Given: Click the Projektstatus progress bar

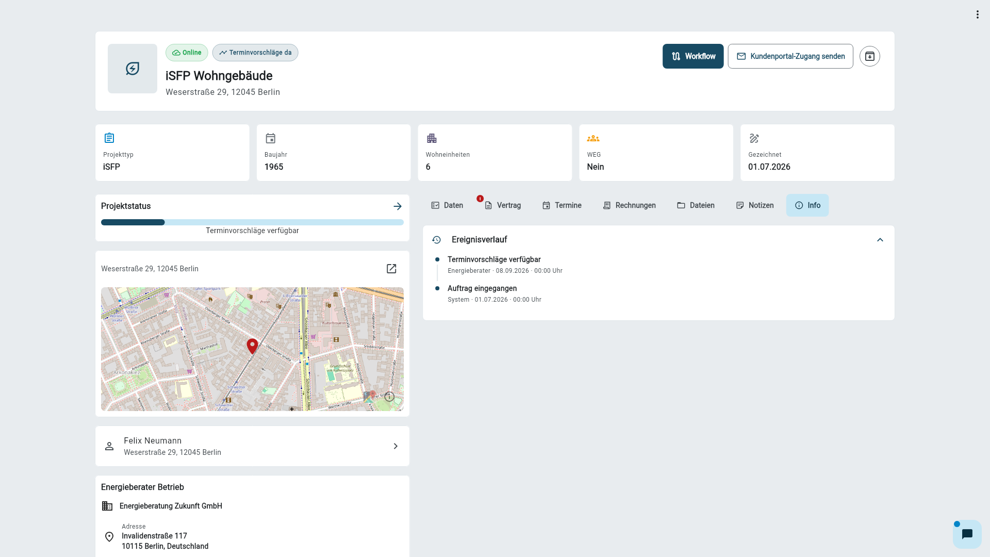Looking at the screenshot, I should point(252,222).
